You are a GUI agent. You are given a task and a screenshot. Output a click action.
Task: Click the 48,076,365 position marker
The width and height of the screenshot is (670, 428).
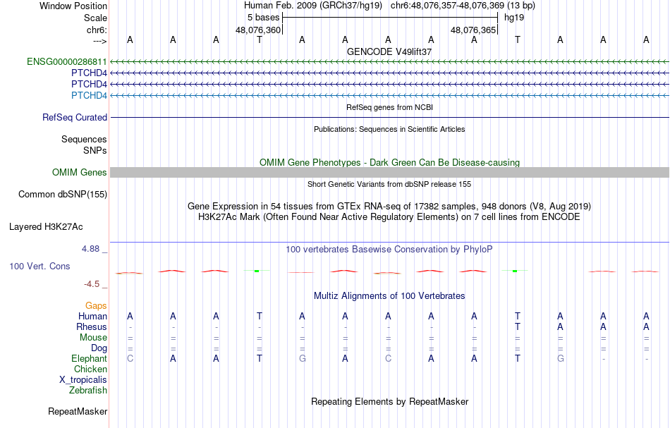coord(473,30)
